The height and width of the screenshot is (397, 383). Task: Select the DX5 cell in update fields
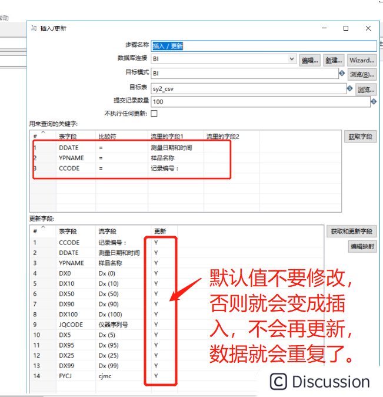[x=65, y=335]
